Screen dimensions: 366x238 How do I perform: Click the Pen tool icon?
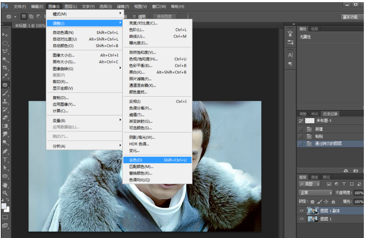pos(5,151)
